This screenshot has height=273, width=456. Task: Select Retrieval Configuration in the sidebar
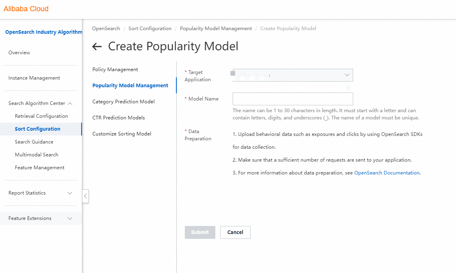pos(41,116)
